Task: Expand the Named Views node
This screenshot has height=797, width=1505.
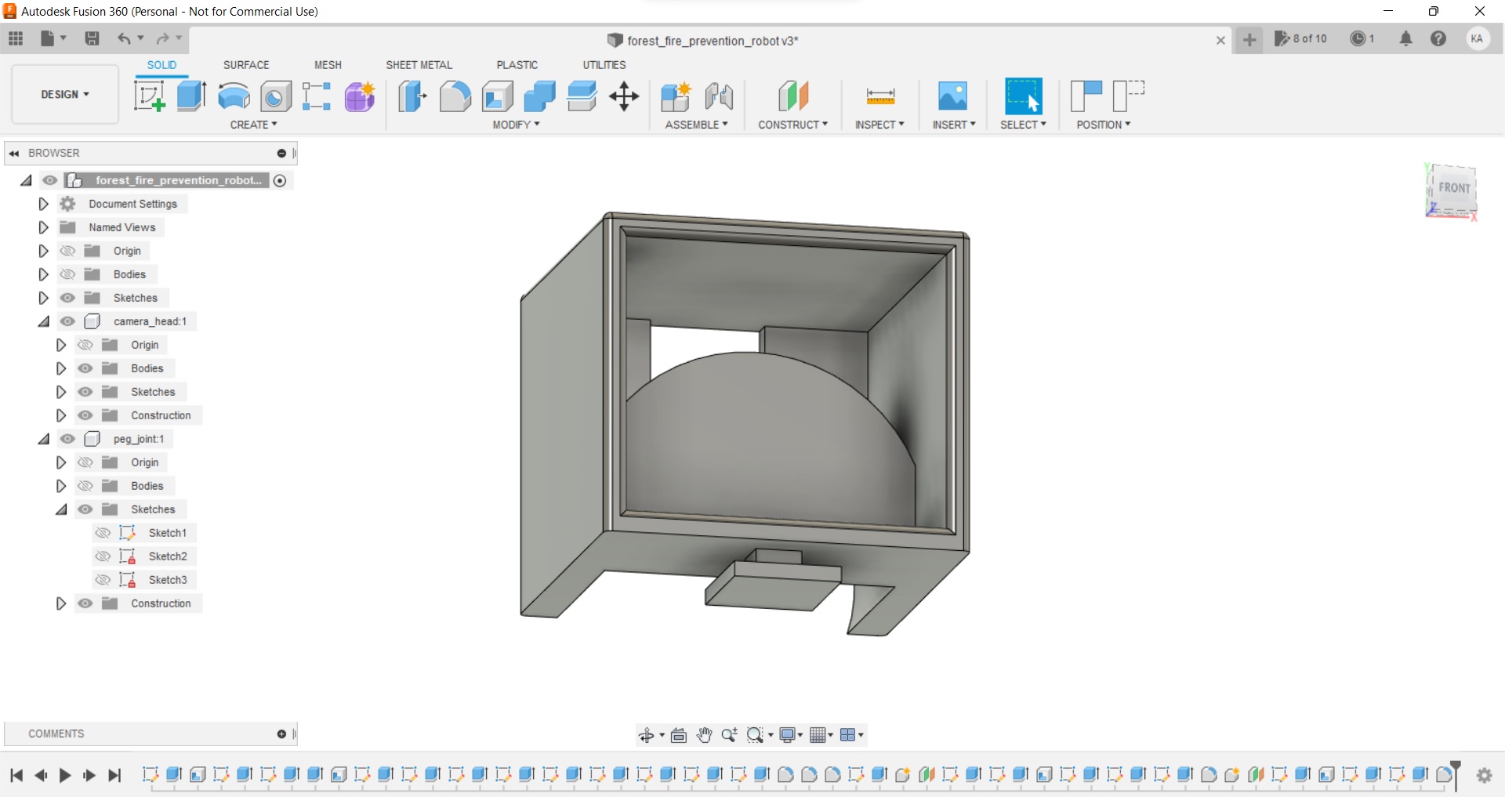Action: (x=44, y=227)
